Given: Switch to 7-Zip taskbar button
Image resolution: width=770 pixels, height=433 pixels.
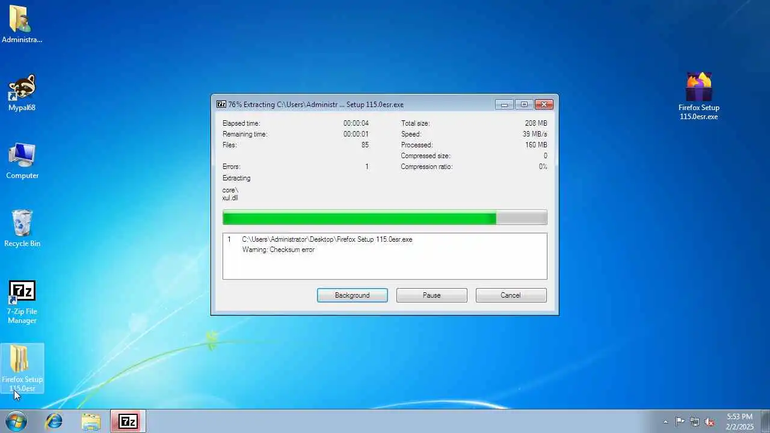Looking at the screenshot, I should pos(128,421).
